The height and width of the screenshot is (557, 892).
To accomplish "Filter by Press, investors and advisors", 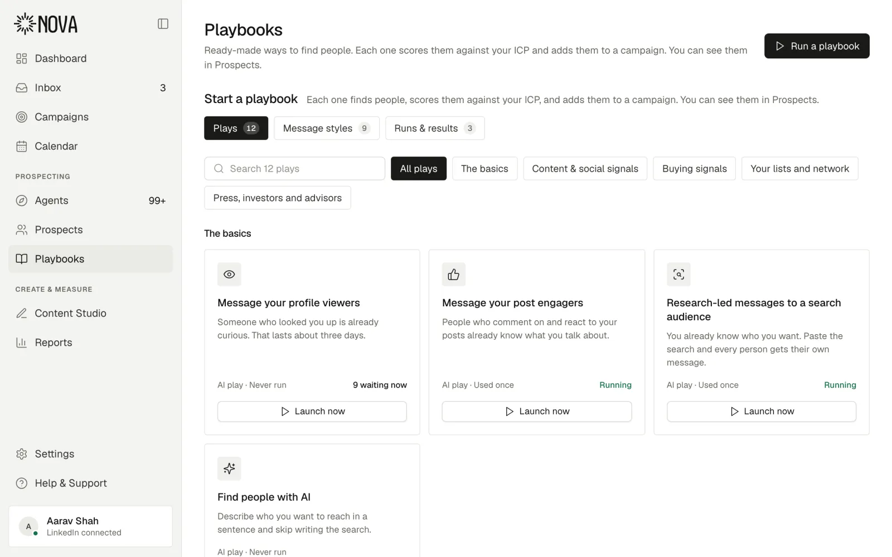I will 277,198.
